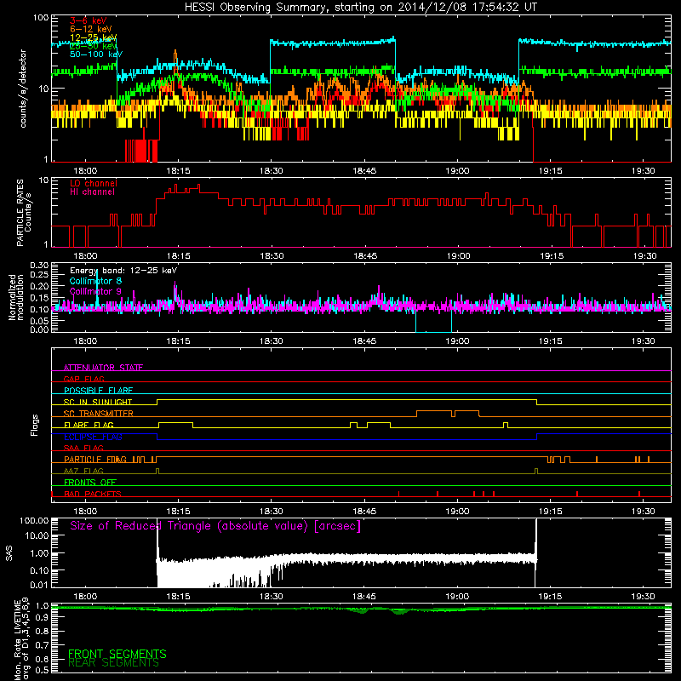Select the 'REAR SEGMENTS' legend label
Image resolution: width=681 pixels, height=681 pixels.
click(113, 663)
